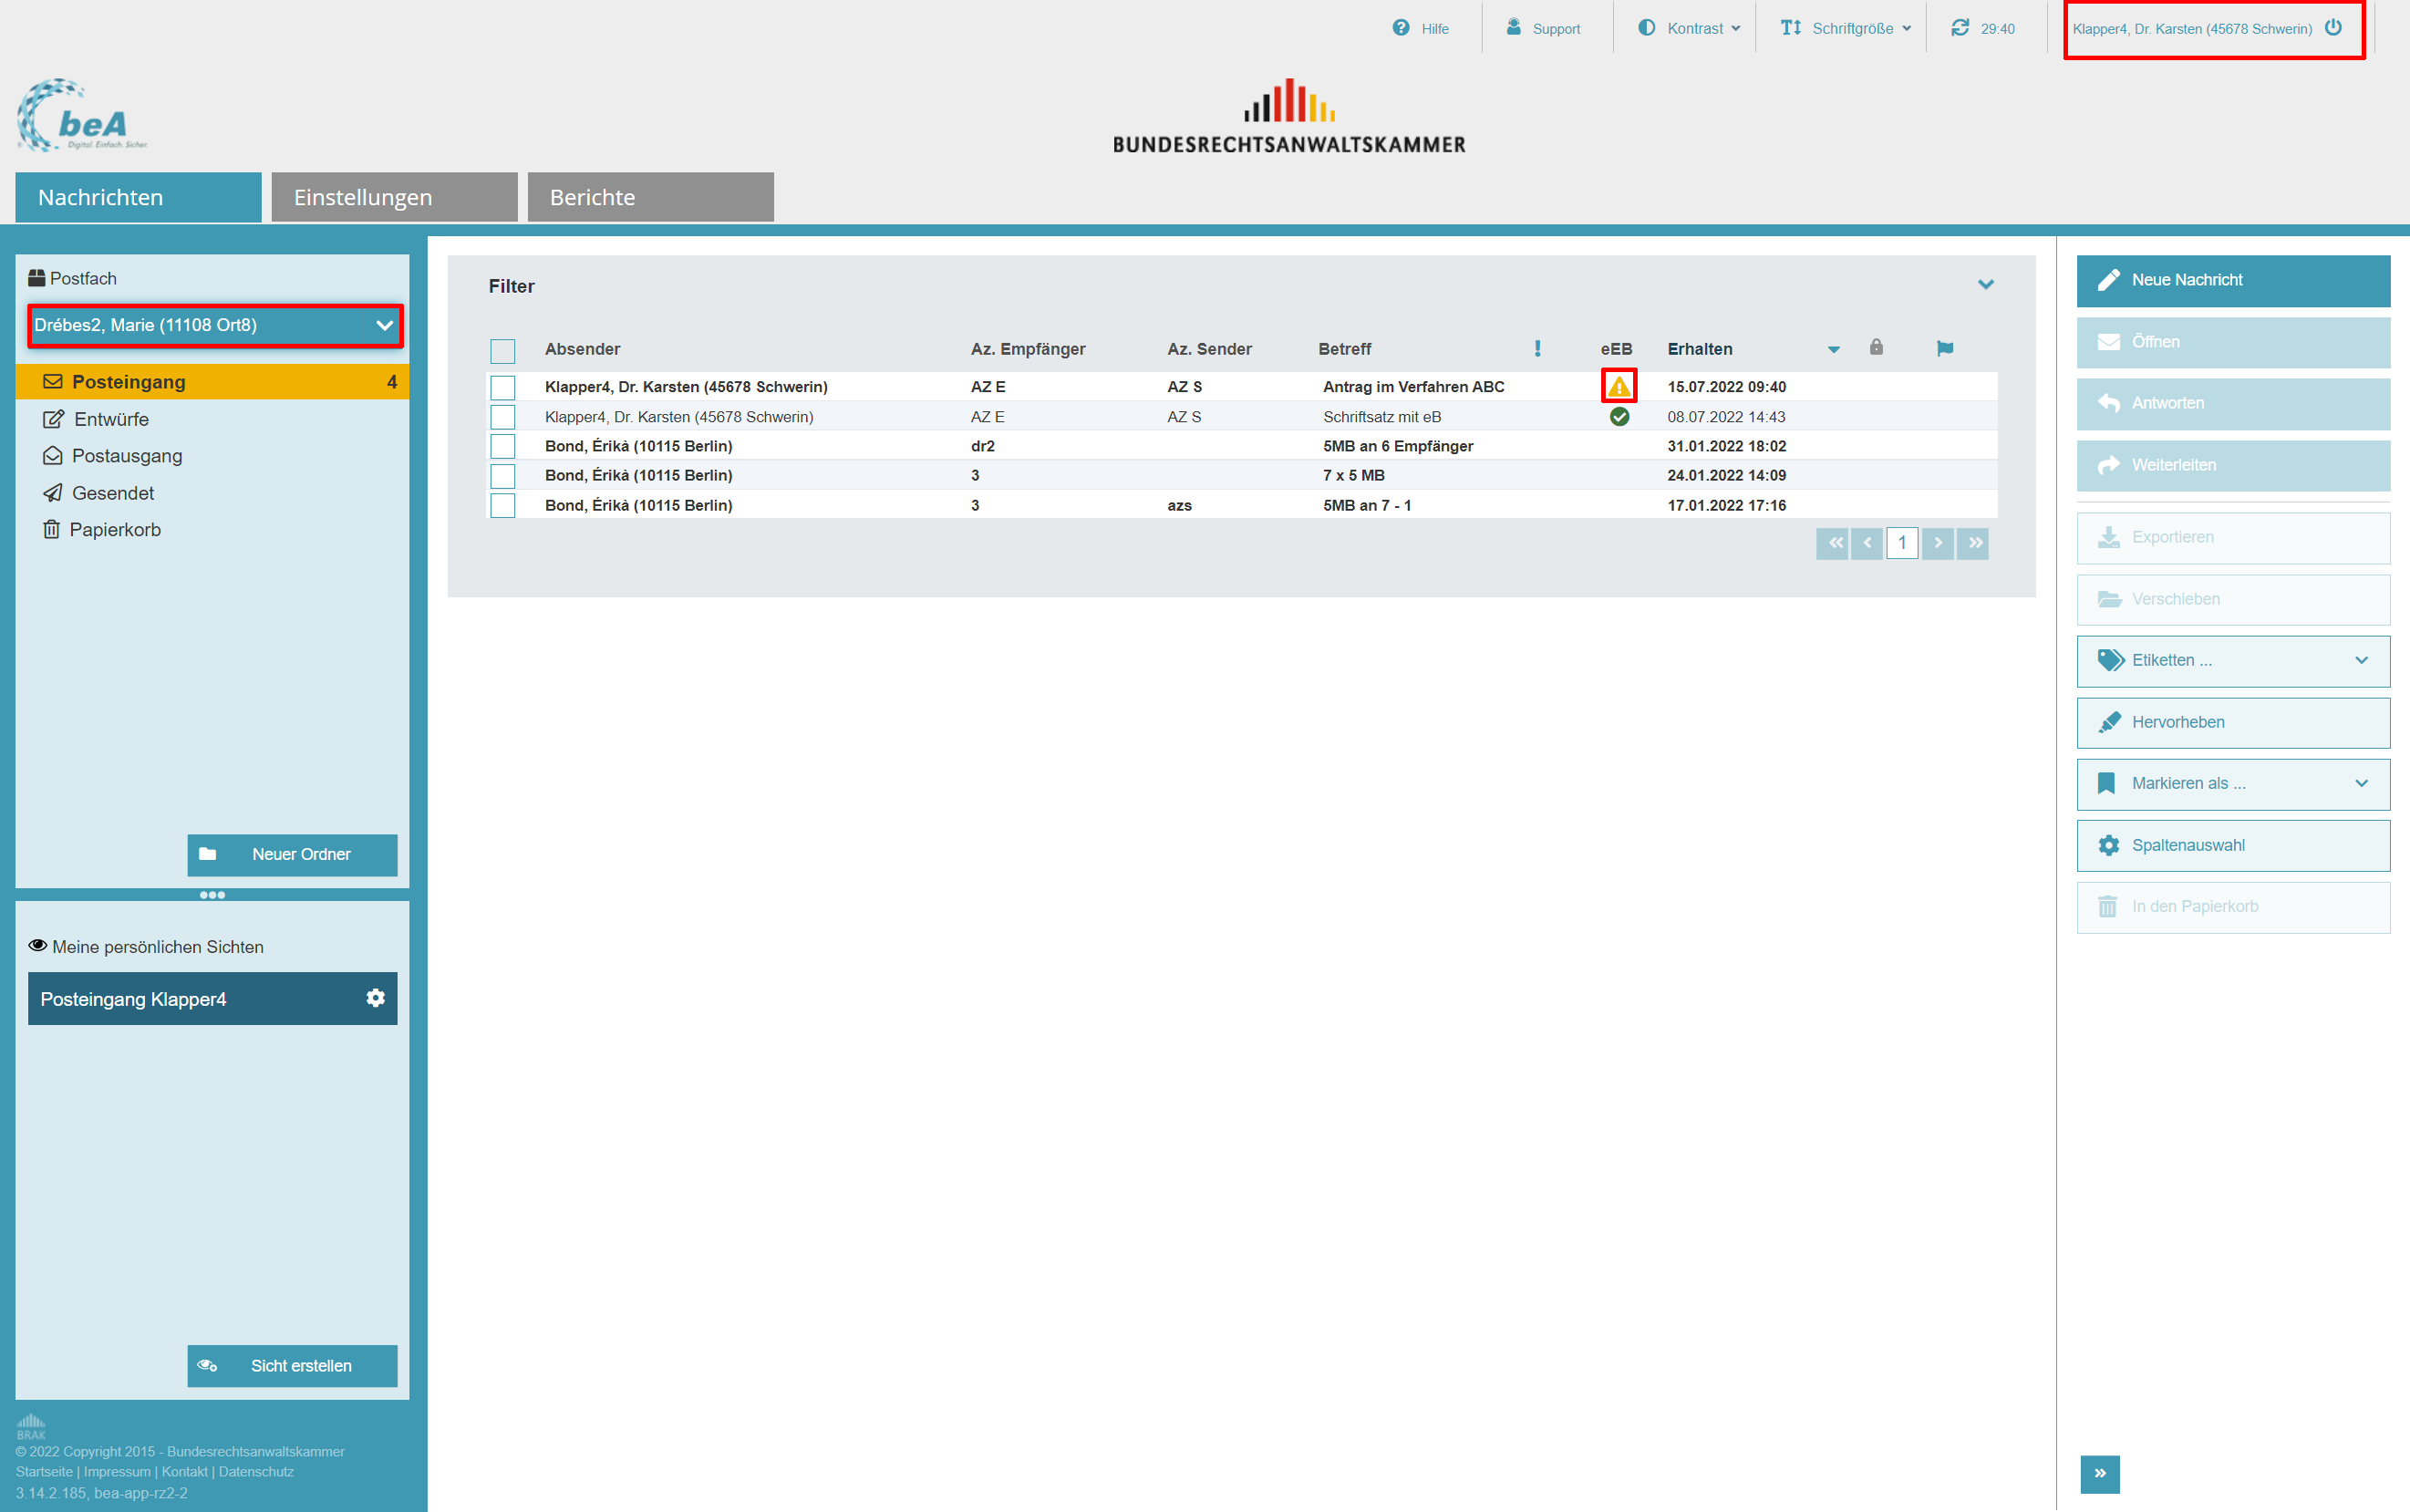Open the Berichte tab

click(x=650, y=197)
